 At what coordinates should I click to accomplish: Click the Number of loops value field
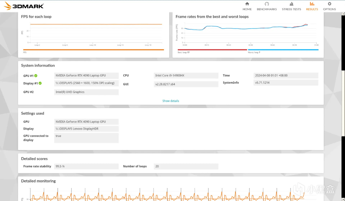(186, 166)
